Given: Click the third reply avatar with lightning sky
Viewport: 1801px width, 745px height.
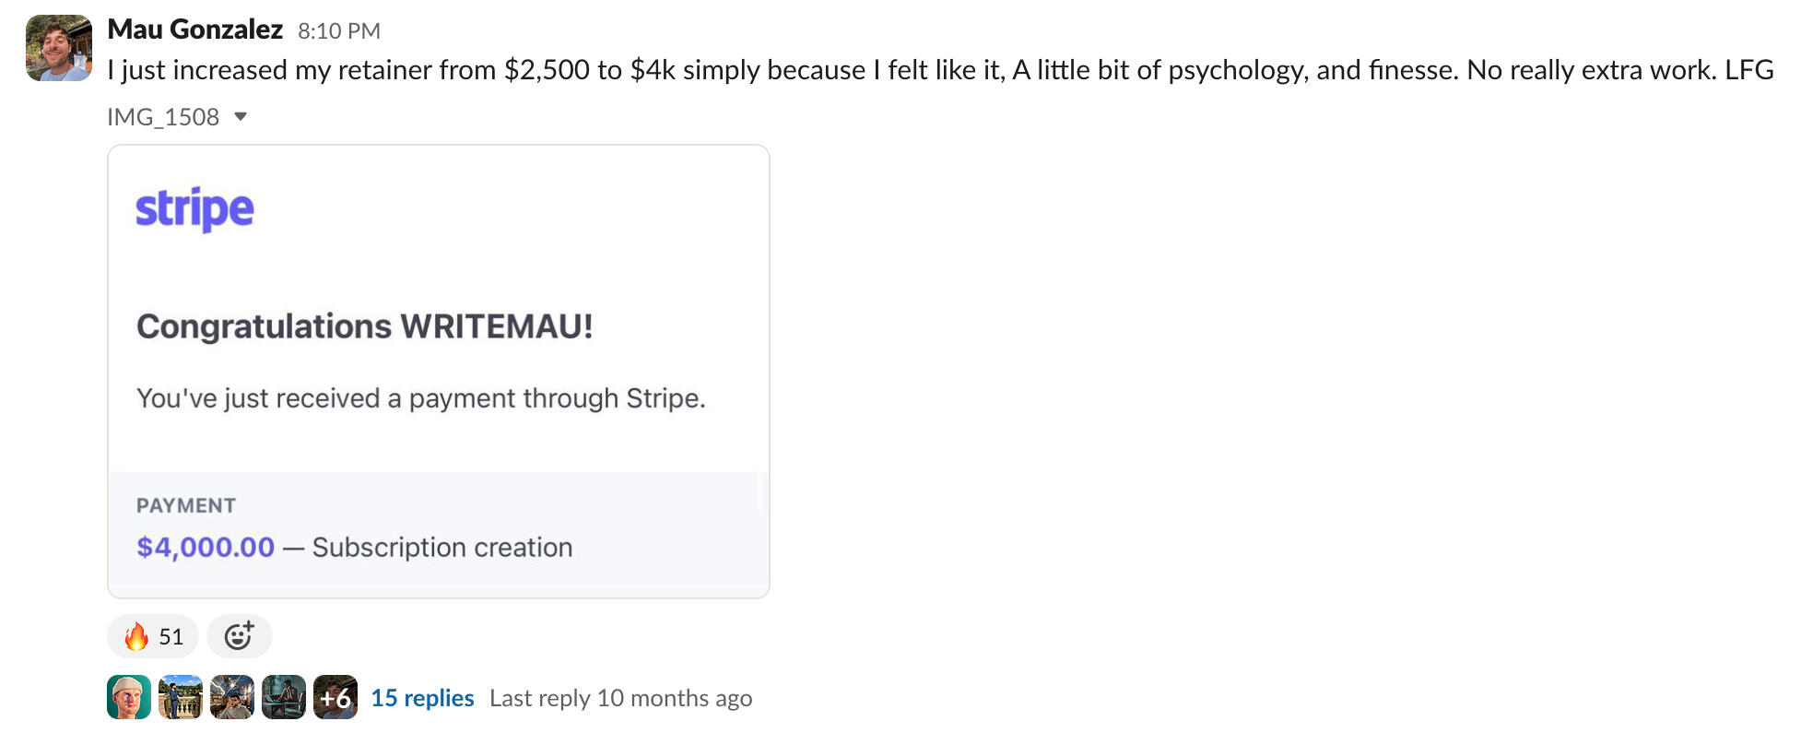Looking at the screenshot, I should (232, 697).
